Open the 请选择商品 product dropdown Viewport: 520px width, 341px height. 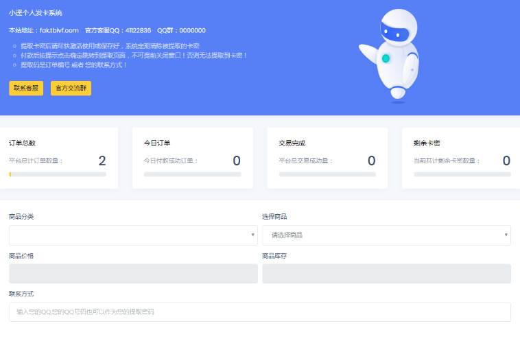(386, 235)
